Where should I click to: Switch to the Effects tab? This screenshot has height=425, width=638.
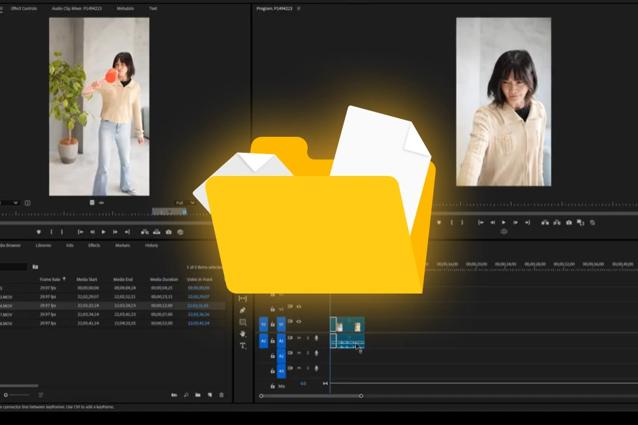click(x=94, y=245)
